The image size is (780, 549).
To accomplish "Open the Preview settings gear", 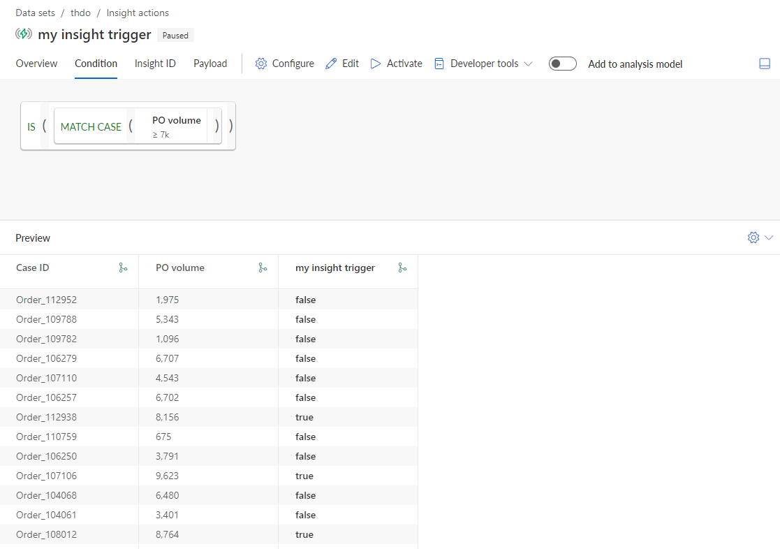I will (x=753, y=237).
